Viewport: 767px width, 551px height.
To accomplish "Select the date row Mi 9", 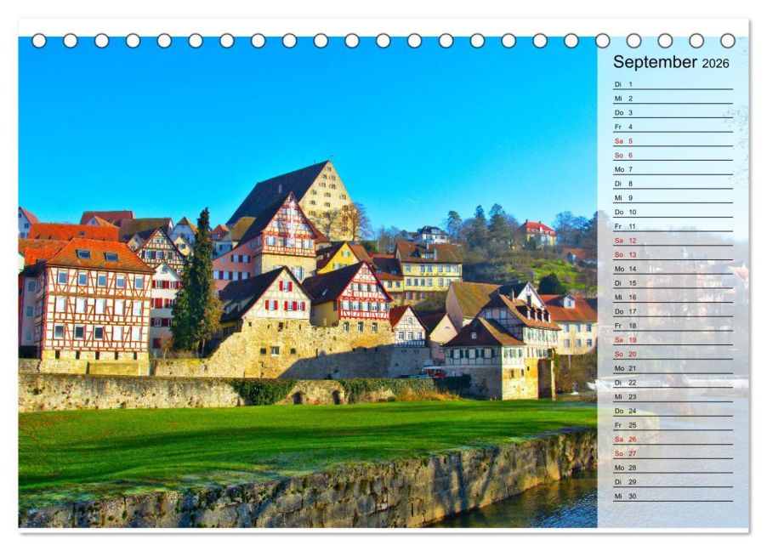I will coord(673,197).
